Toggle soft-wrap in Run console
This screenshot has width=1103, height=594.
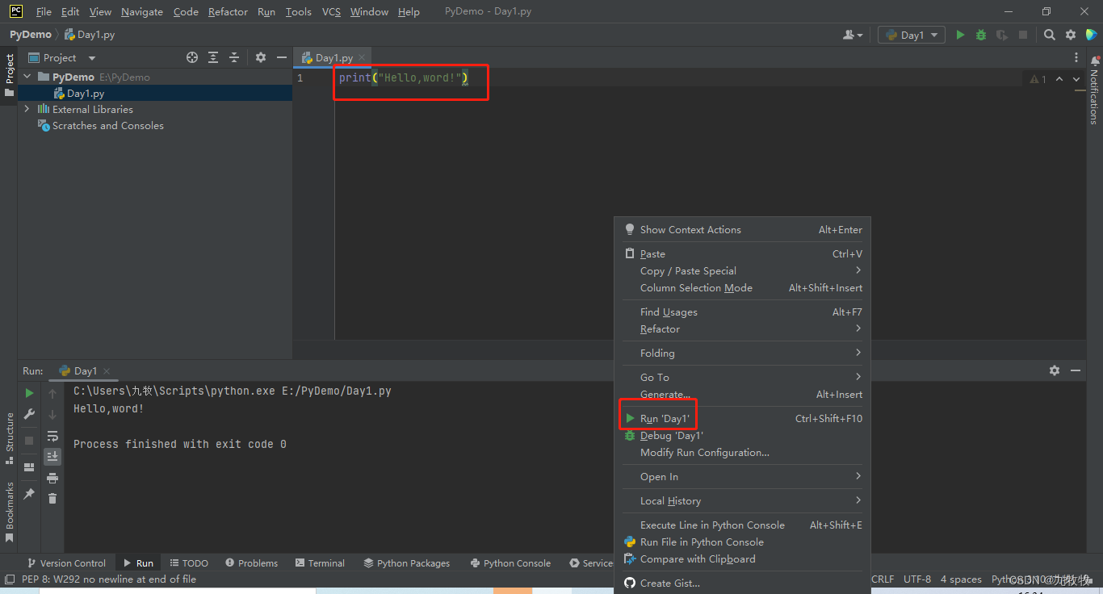click(52, 436)
